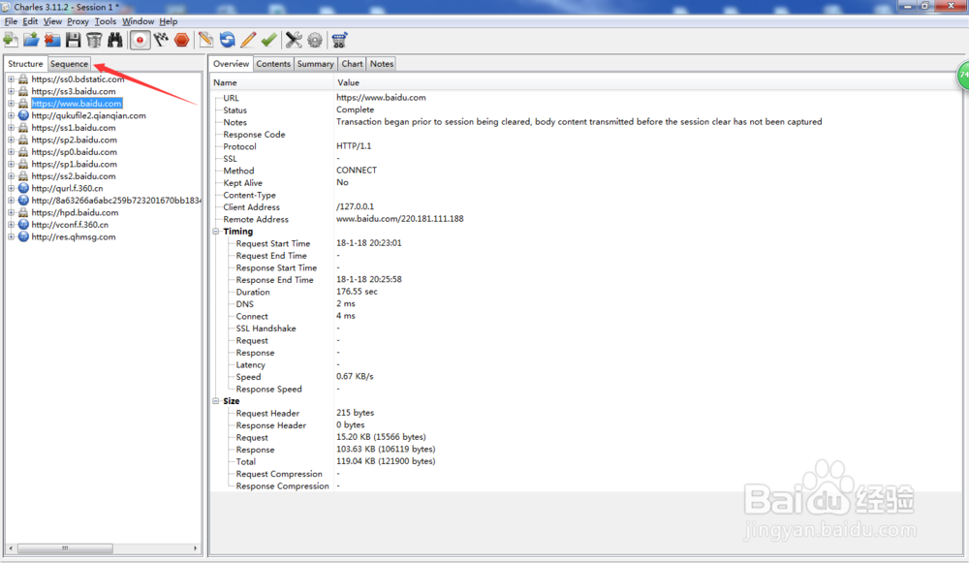This screenshot has height=563, width=969.
Task: Open the Help menu
Action: pyautogui.click(x=168, y=21)
